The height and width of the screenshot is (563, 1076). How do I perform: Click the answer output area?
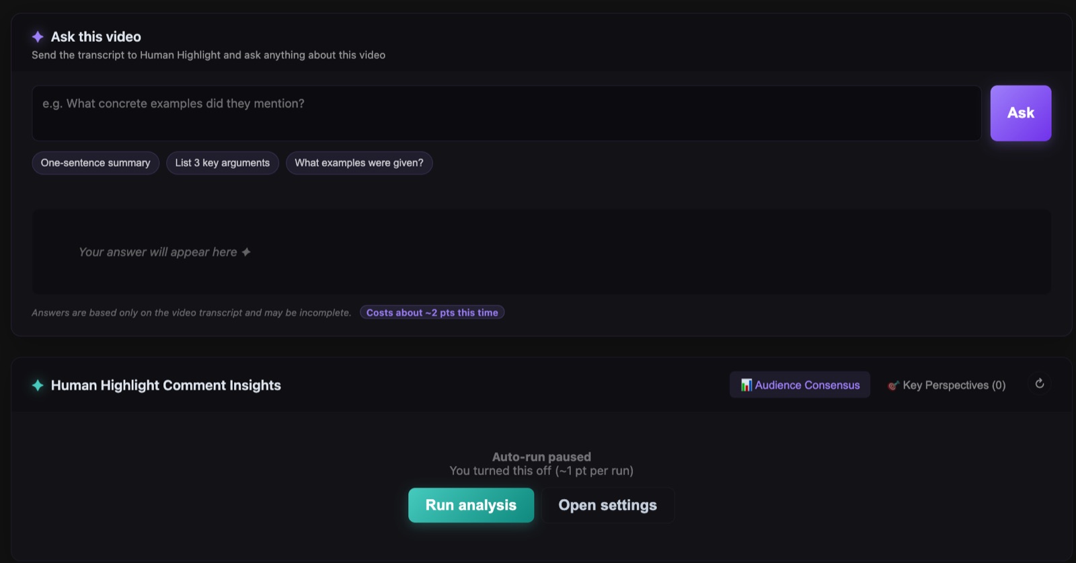tap(541, 252)
